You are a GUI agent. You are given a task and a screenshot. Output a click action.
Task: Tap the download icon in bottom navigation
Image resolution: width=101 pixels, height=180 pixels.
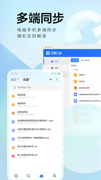[16, 176]
